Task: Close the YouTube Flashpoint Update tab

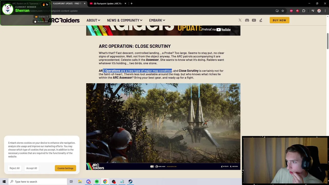Action: (125, 4)
